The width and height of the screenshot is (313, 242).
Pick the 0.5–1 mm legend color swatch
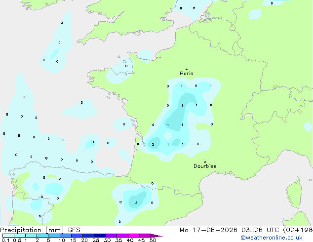[20, 236]
